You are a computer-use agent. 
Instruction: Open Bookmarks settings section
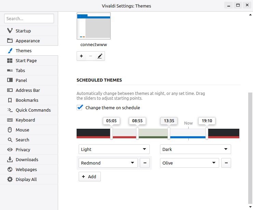[29, 100]
